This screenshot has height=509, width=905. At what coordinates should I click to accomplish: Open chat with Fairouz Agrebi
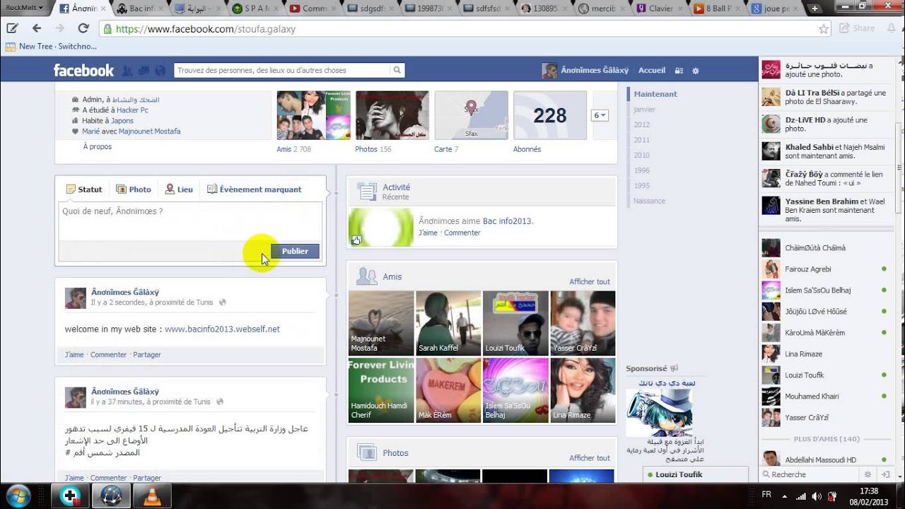(824, 269)
